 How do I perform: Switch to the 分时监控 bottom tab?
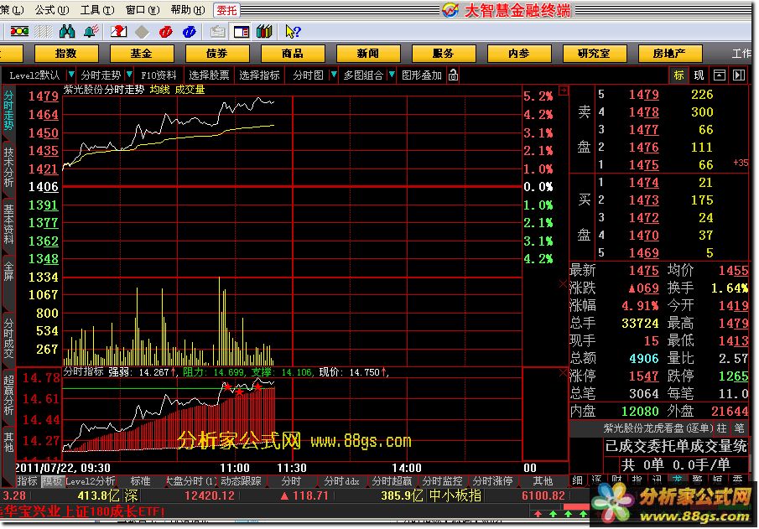pyautogui.click(x=442, y=481)
